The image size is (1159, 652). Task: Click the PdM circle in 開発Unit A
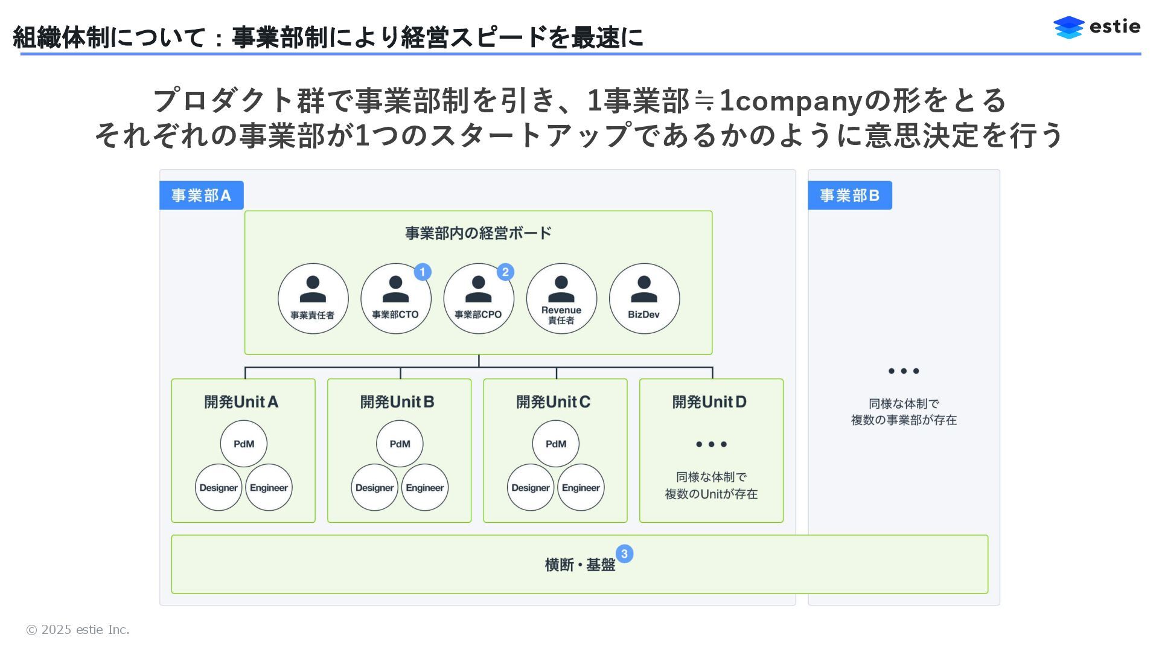click(x=244, y=444)
